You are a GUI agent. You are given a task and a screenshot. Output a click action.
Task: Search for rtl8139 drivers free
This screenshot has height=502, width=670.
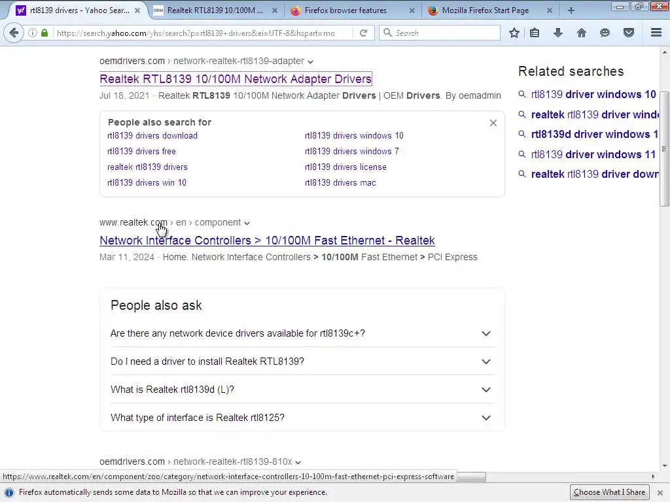[141, 151]
